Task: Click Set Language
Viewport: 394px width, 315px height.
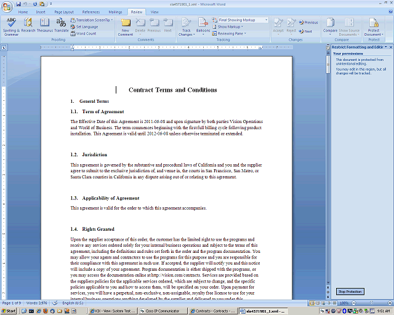Action: 84,26
